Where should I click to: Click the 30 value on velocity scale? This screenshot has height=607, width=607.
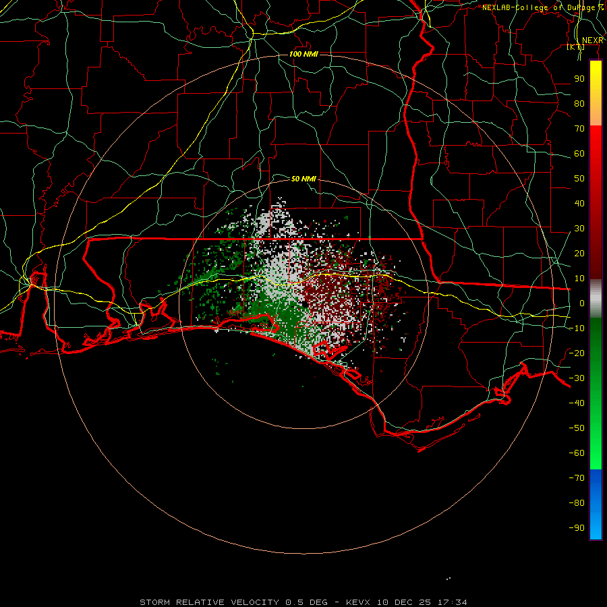tap(579, 229)
